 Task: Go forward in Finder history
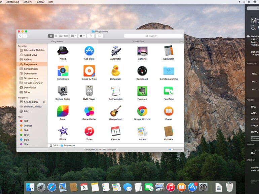point(25,36)
